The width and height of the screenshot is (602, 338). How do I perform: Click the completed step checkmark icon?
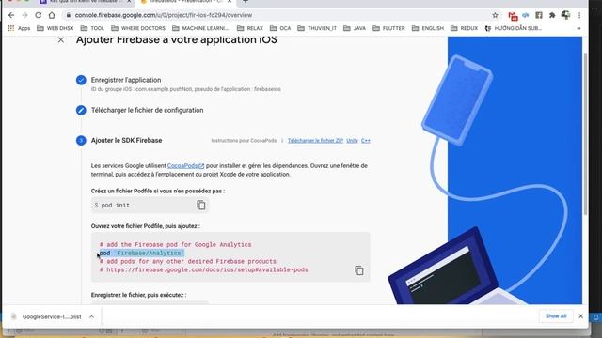[x=81, y=80]
